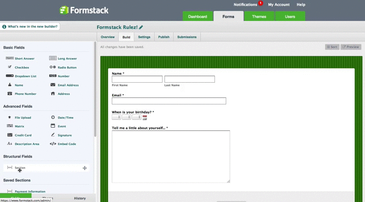
Task: Select the File Upload arrow icon
Action: [9, 117]
